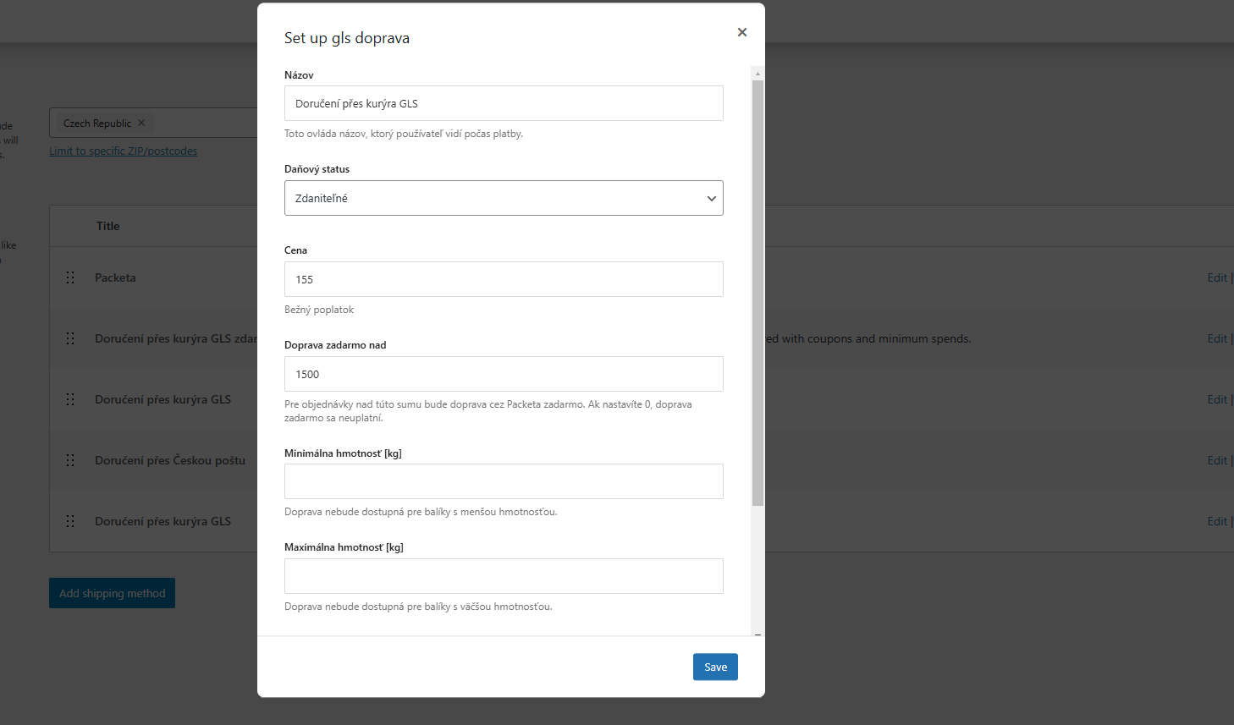Click the Title column header
Image resolution: width=1234 pixels, height=725 pixels.
pyautogui.click(x=108, y=226)
